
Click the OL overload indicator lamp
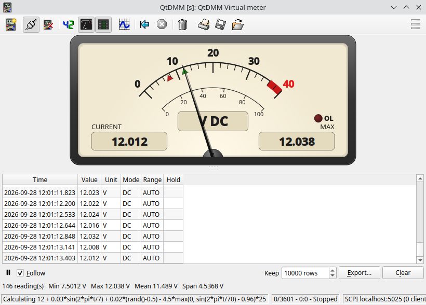point(318,118)
